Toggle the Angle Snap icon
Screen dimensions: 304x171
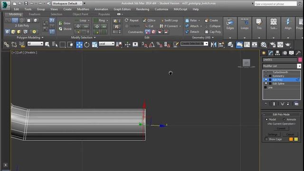point(152,45)
